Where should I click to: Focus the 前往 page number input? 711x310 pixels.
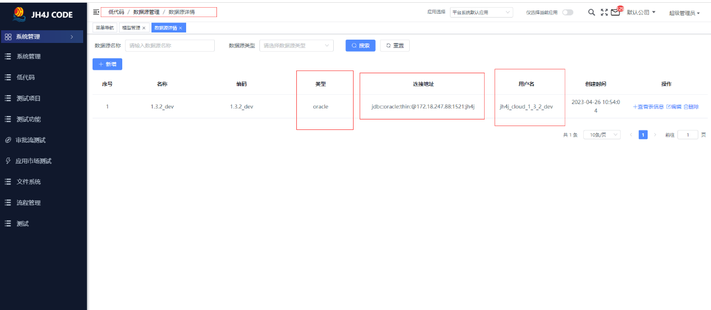688,134
